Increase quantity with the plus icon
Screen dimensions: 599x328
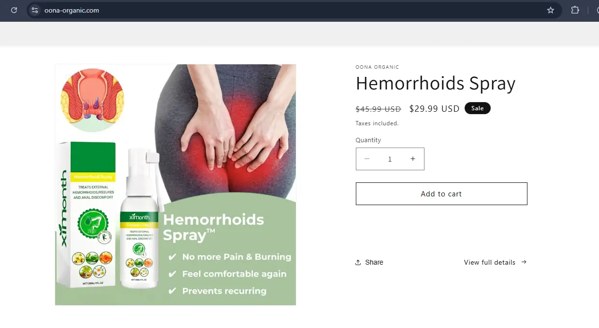point(413,159)
